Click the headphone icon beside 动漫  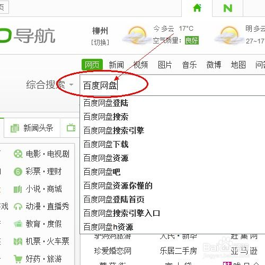coord(18,206)
